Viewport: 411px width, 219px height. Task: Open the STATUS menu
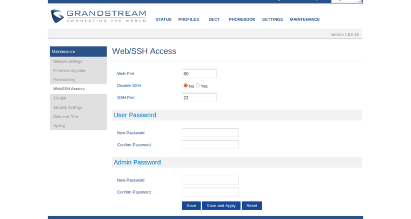point(163,19)
